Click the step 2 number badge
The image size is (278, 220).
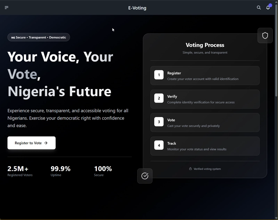(x=159, y=98)
